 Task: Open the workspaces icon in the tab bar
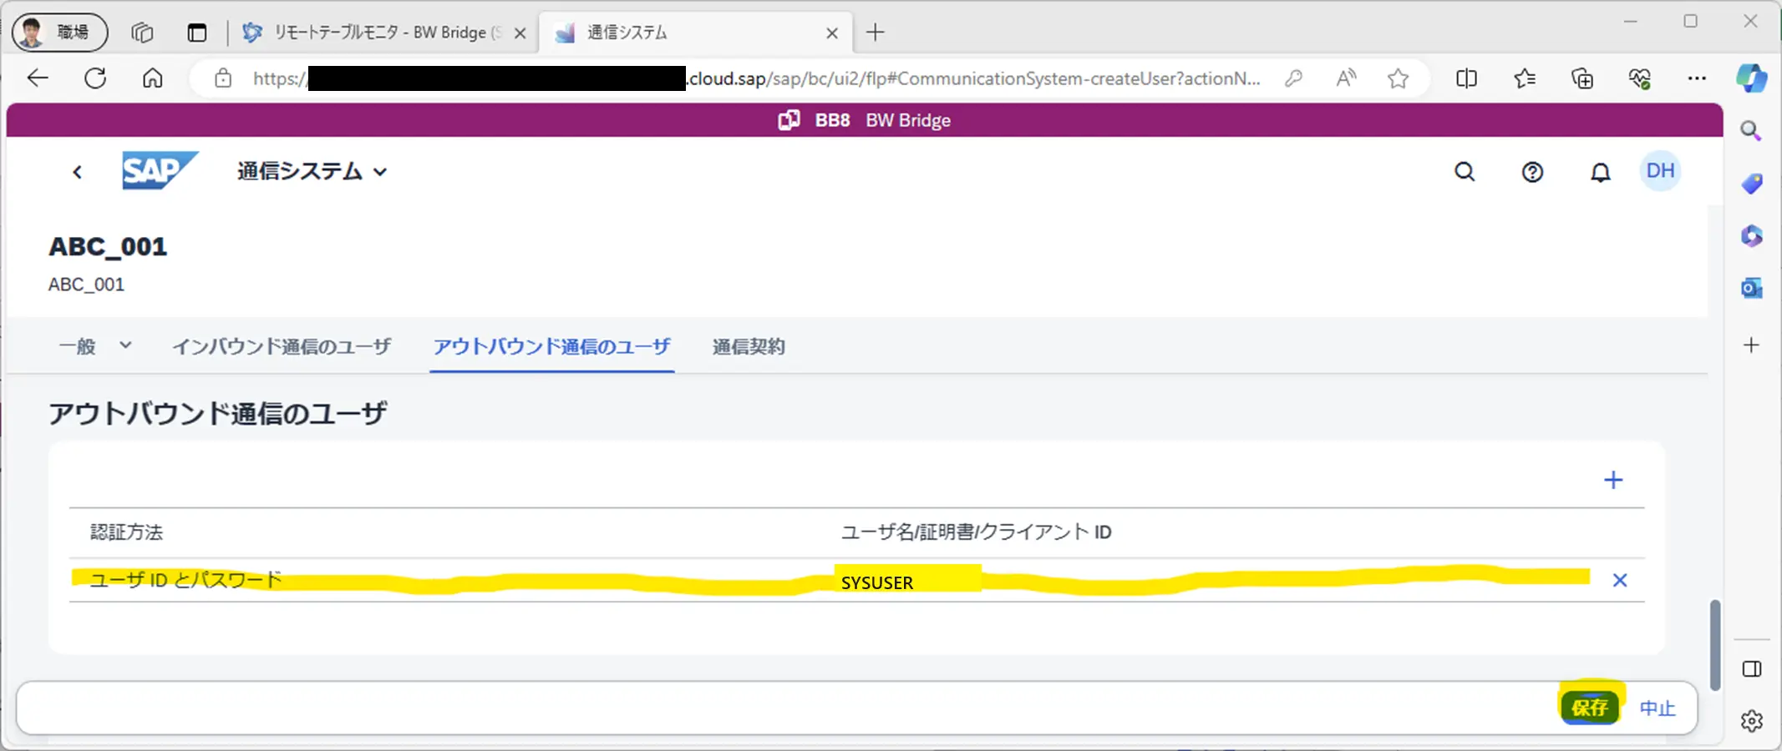tap(142, 33)
